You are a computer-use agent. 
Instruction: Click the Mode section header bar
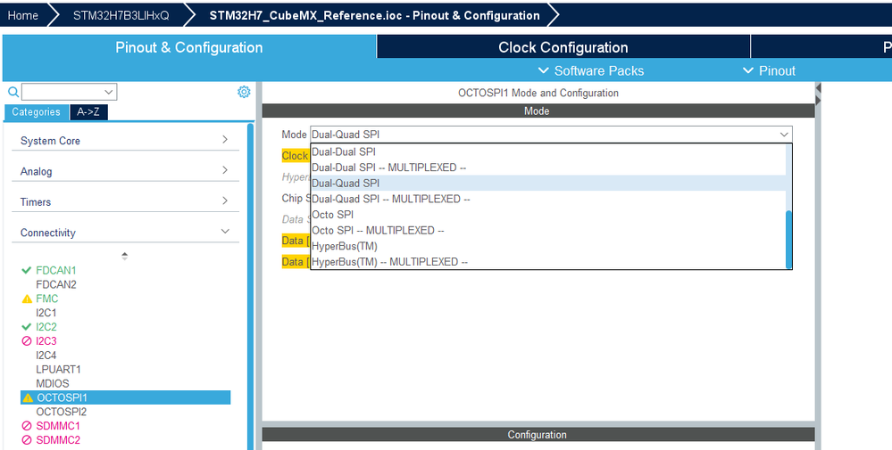538,110
